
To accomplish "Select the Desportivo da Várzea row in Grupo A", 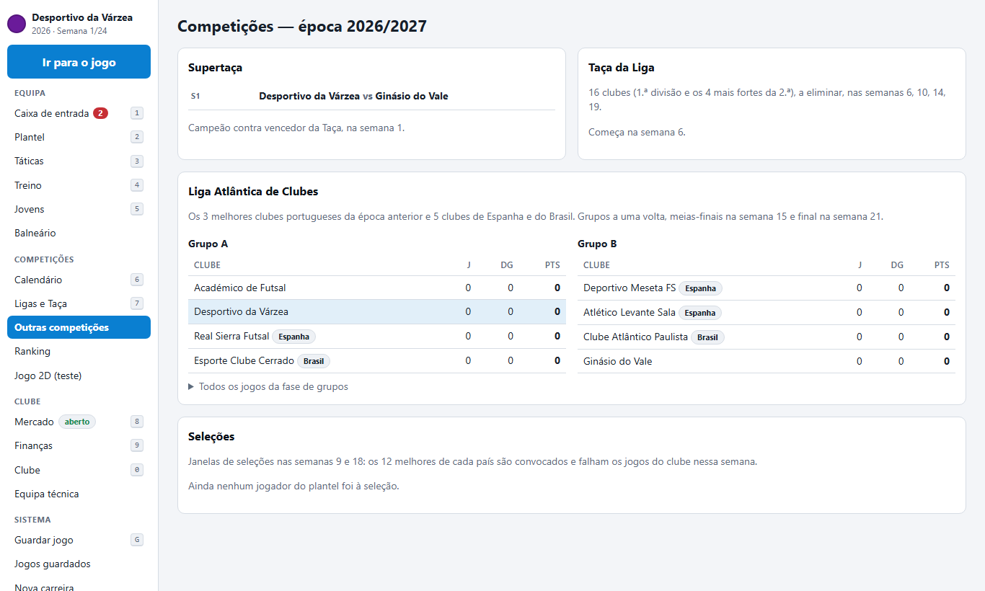I will [376, 312].
